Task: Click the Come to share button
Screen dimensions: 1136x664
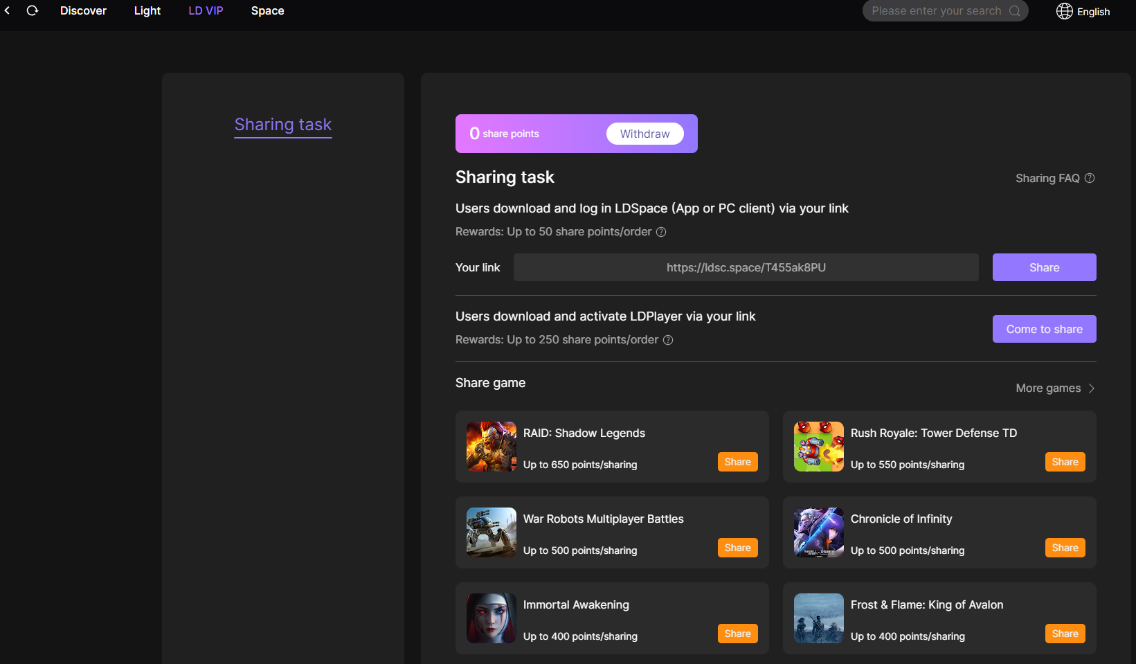Action: pyautogui.click(x=1045, y=329)
